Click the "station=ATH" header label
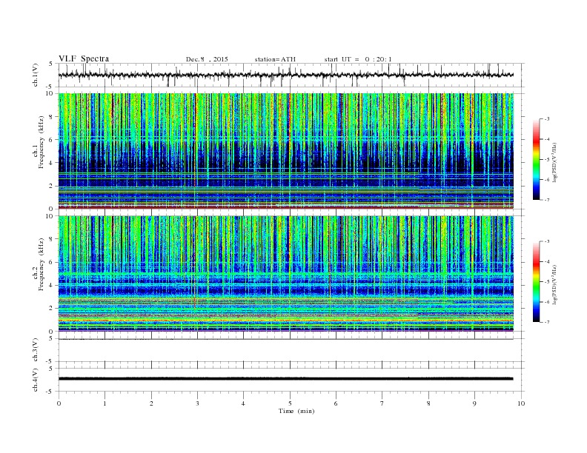Screen dimensions: 587x453 (x=275, y=59)
